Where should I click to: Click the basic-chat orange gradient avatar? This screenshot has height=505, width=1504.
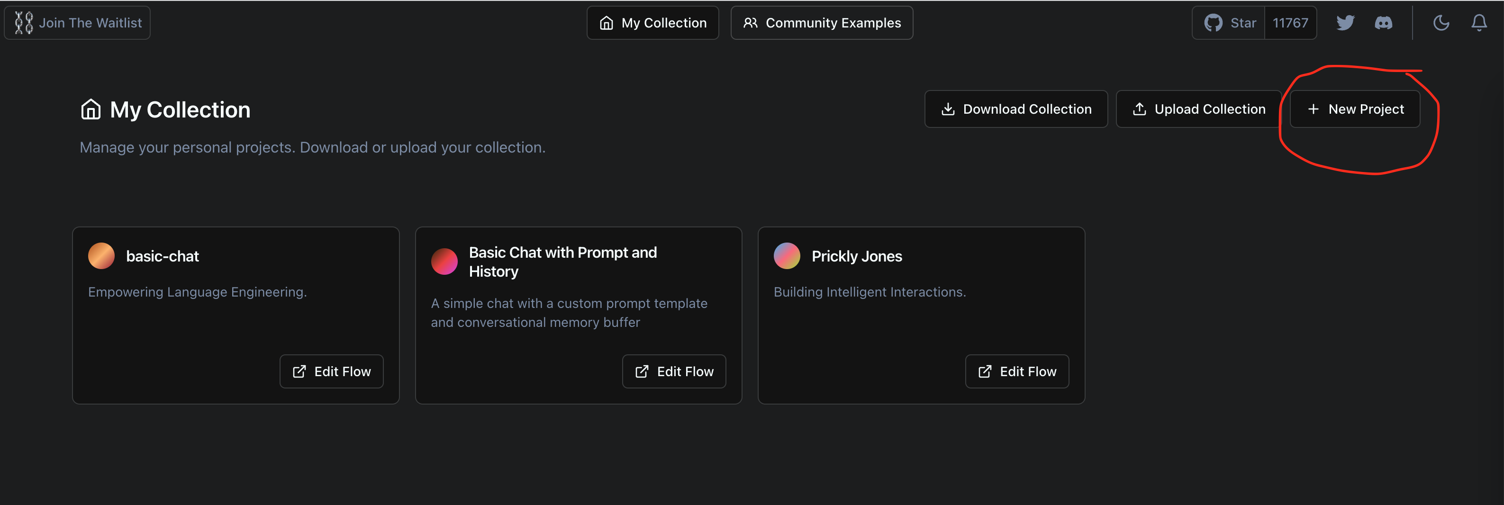[101, 256]
